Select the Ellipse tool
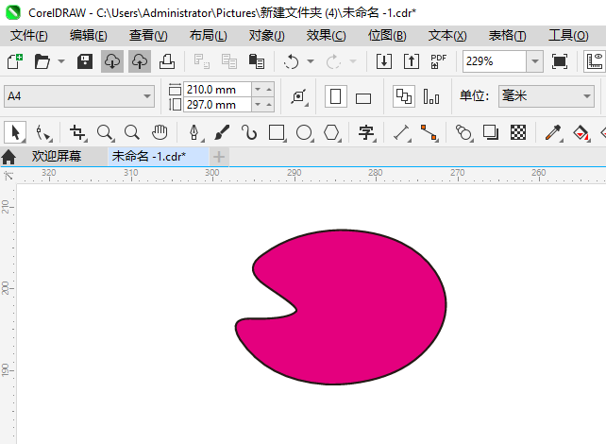606x444 pixels. coord(304,132)
